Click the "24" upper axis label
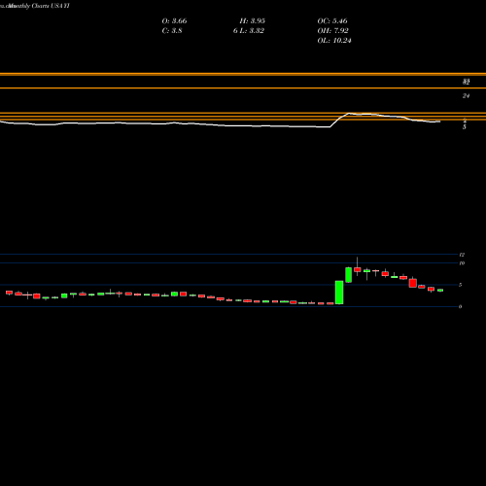The image size is (486, 486). pyautogui.click(x=466, y=96)
